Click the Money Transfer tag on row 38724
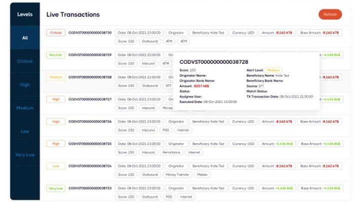The width and height of the screenshot is (360, 202). pyautogui.click(x=177, y=175)
